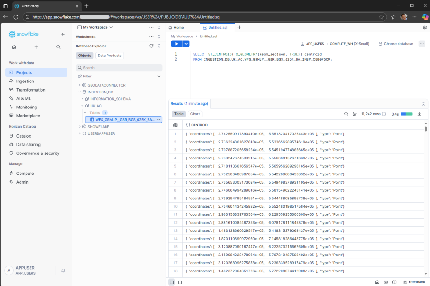Open the sidebar search magnifier
The image size is (430, 286).
pos(58,47)
